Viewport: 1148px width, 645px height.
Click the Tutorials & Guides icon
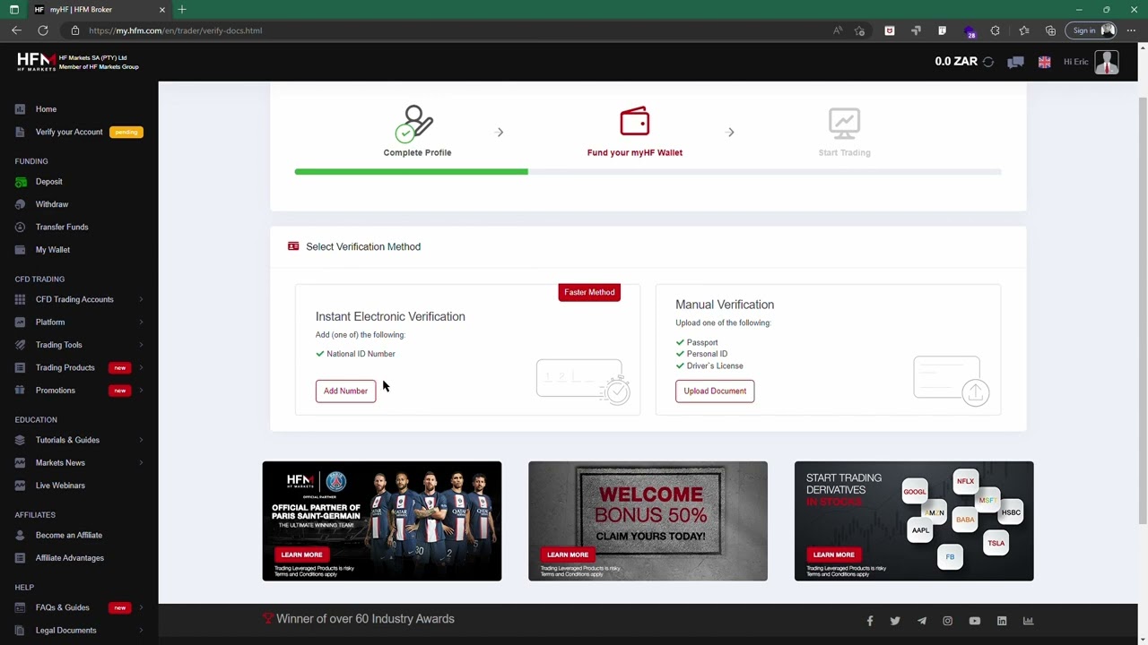tap(20, 440)
